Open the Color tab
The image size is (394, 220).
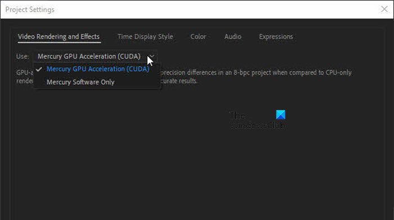[198, 37]
